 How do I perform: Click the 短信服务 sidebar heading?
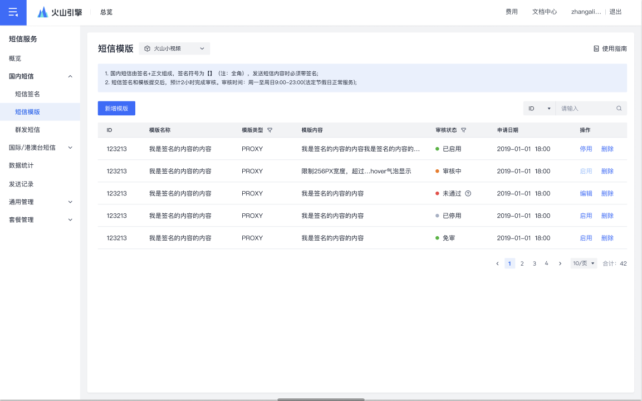coord(23,39)
